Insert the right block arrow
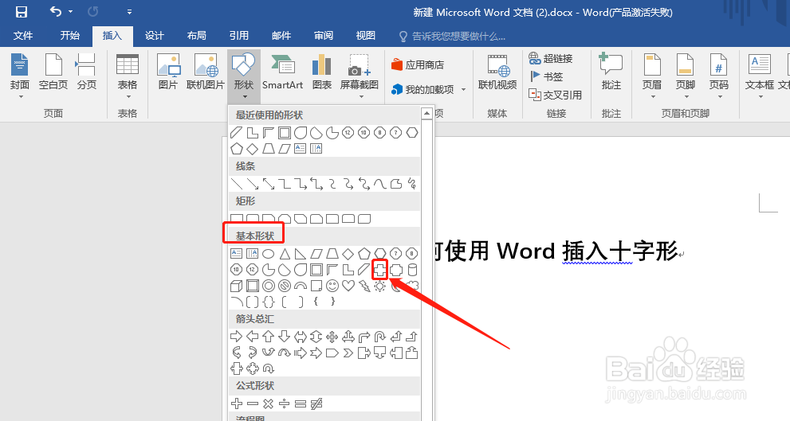The image size is (790, 421). [x=236, y=337]
